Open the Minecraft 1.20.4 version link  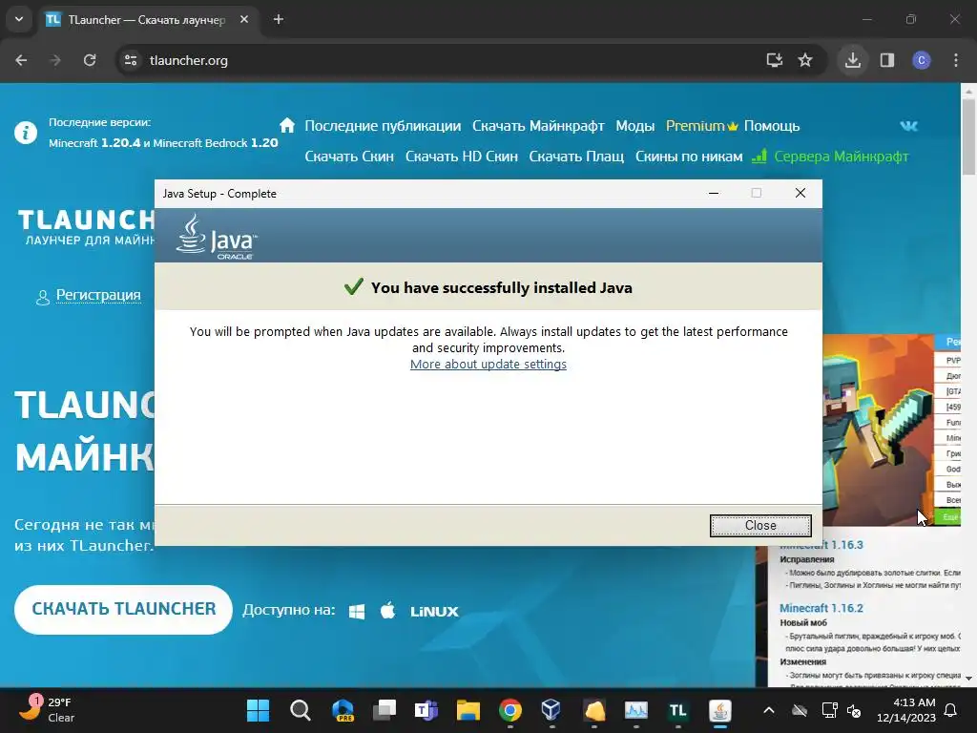pos(94,143)
